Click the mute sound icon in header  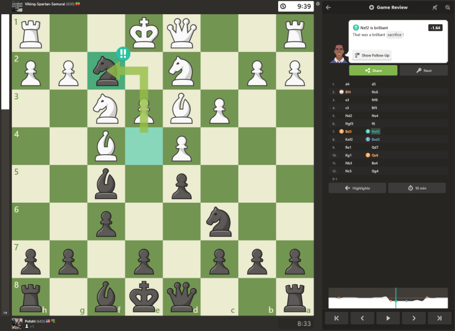pyautogui.click(x=435, y=7)
